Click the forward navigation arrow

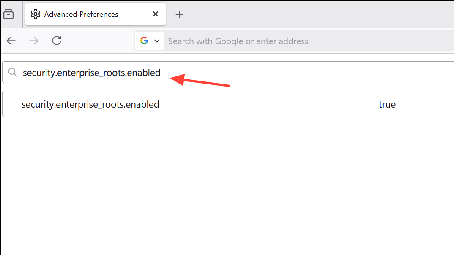(34, 41)
